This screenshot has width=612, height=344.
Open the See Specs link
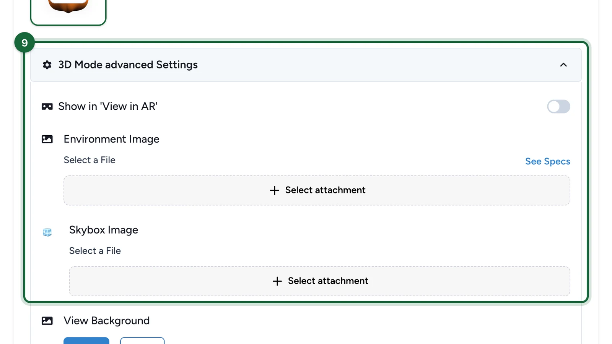[548, 161]
